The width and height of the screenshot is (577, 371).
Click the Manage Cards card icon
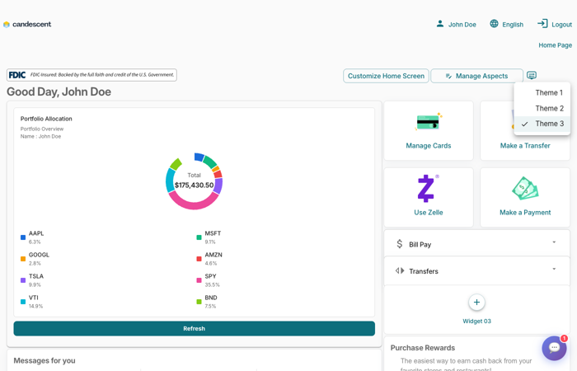pos(428,123)
